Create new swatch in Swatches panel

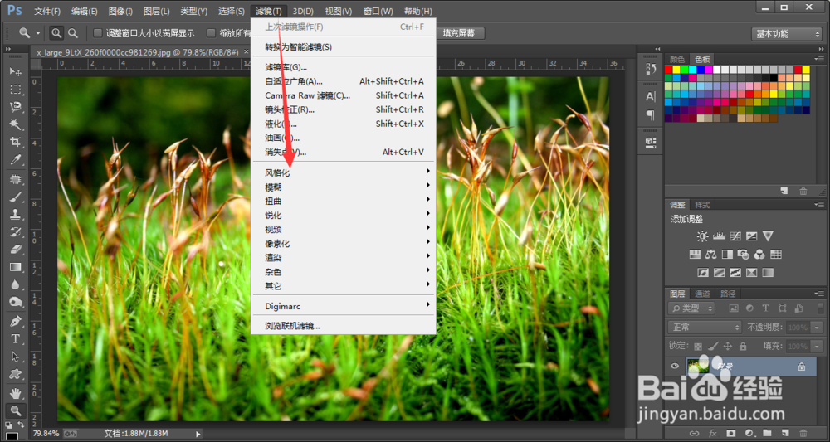784,191
